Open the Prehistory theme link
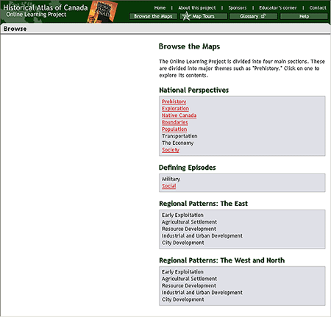Image resolution: width=331 pixels, height=317 pixels. click(174, 101)
